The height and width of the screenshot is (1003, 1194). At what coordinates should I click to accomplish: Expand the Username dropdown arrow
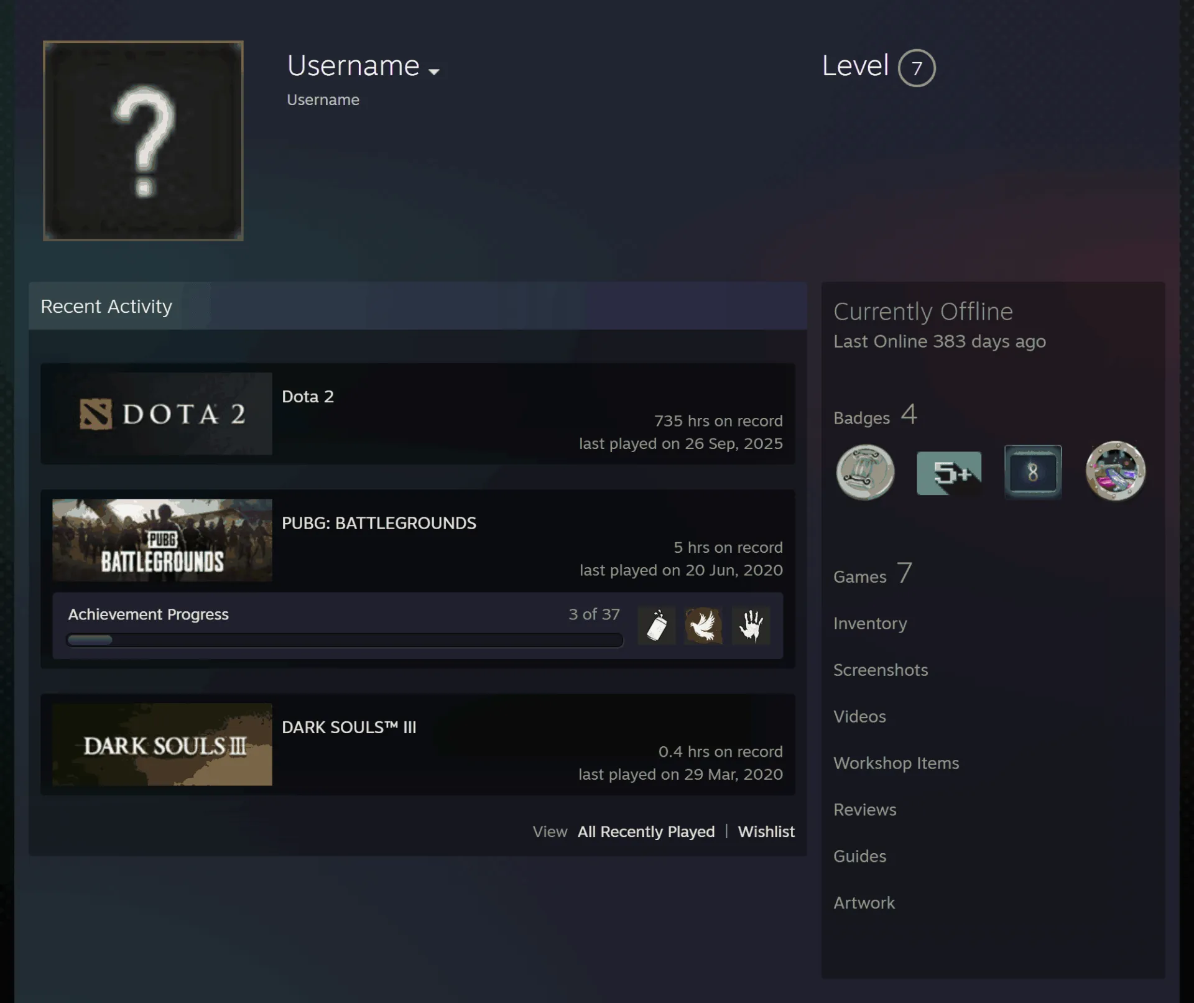coord(434,72)
